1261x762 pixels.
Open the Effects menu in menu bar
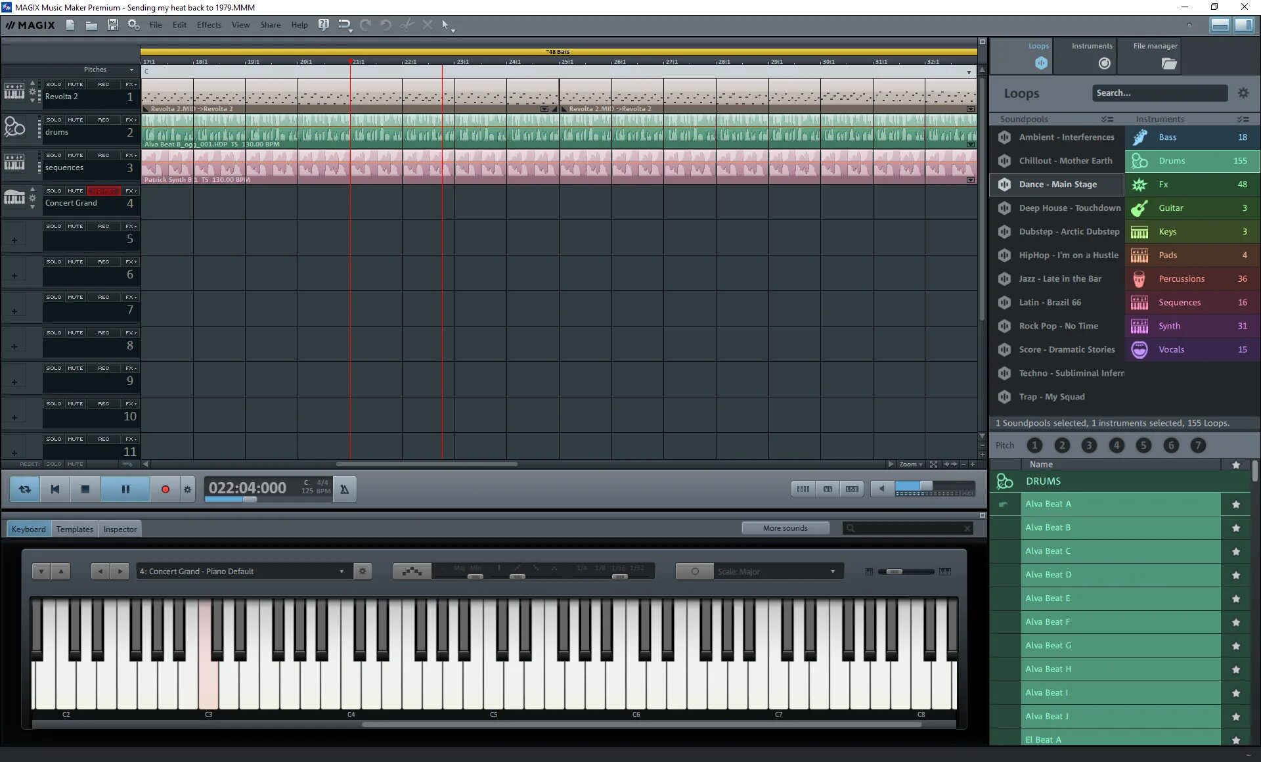(x=209, y=24)
